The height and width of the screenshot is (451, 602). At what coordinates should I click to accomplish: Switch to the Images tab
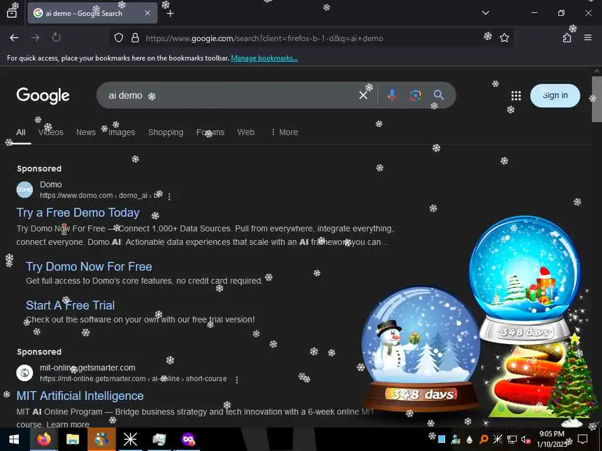(x=122, y=132)
